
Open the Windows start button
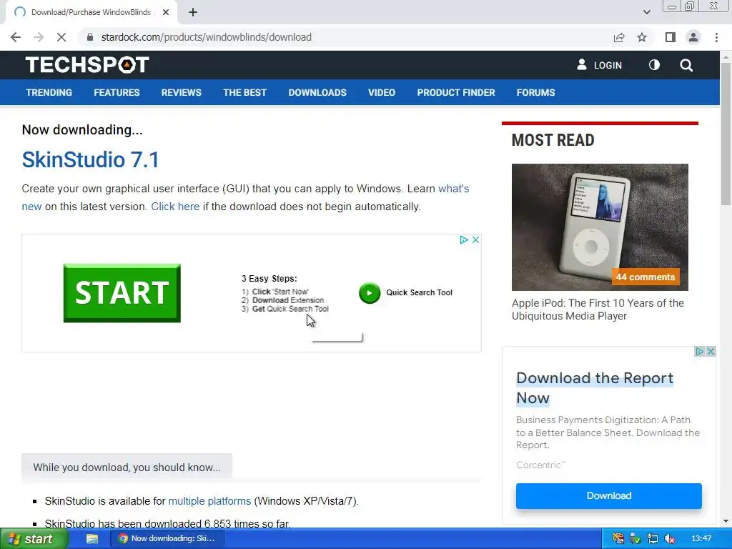click(34, 539)
